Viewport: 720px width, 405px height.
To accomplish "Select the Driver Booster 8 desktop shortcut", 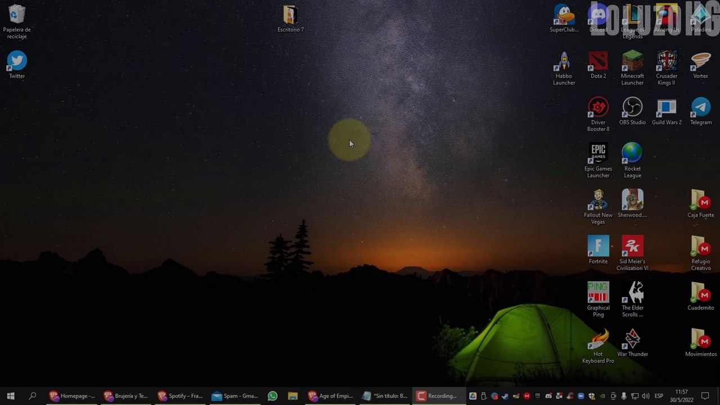I will pos(598,115).
